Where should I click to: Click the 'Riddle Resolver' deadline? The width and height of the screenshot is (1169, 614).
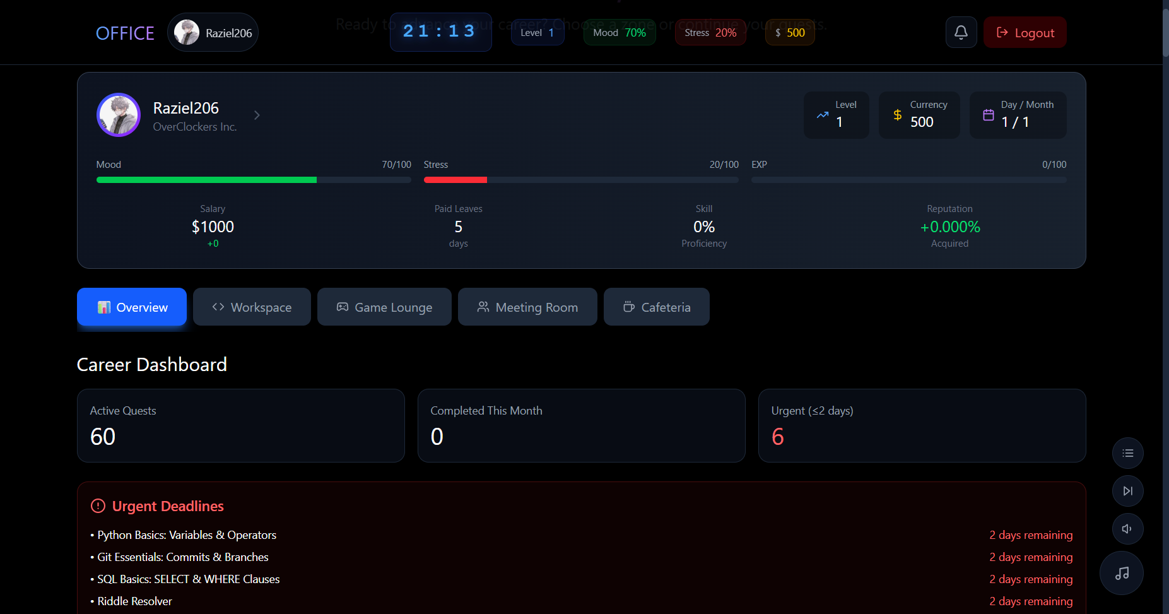pyautogui.click(x=134, y=601)
